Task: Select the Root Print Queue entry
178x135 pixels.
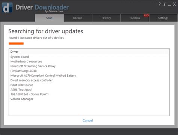Action: point(89,85)
